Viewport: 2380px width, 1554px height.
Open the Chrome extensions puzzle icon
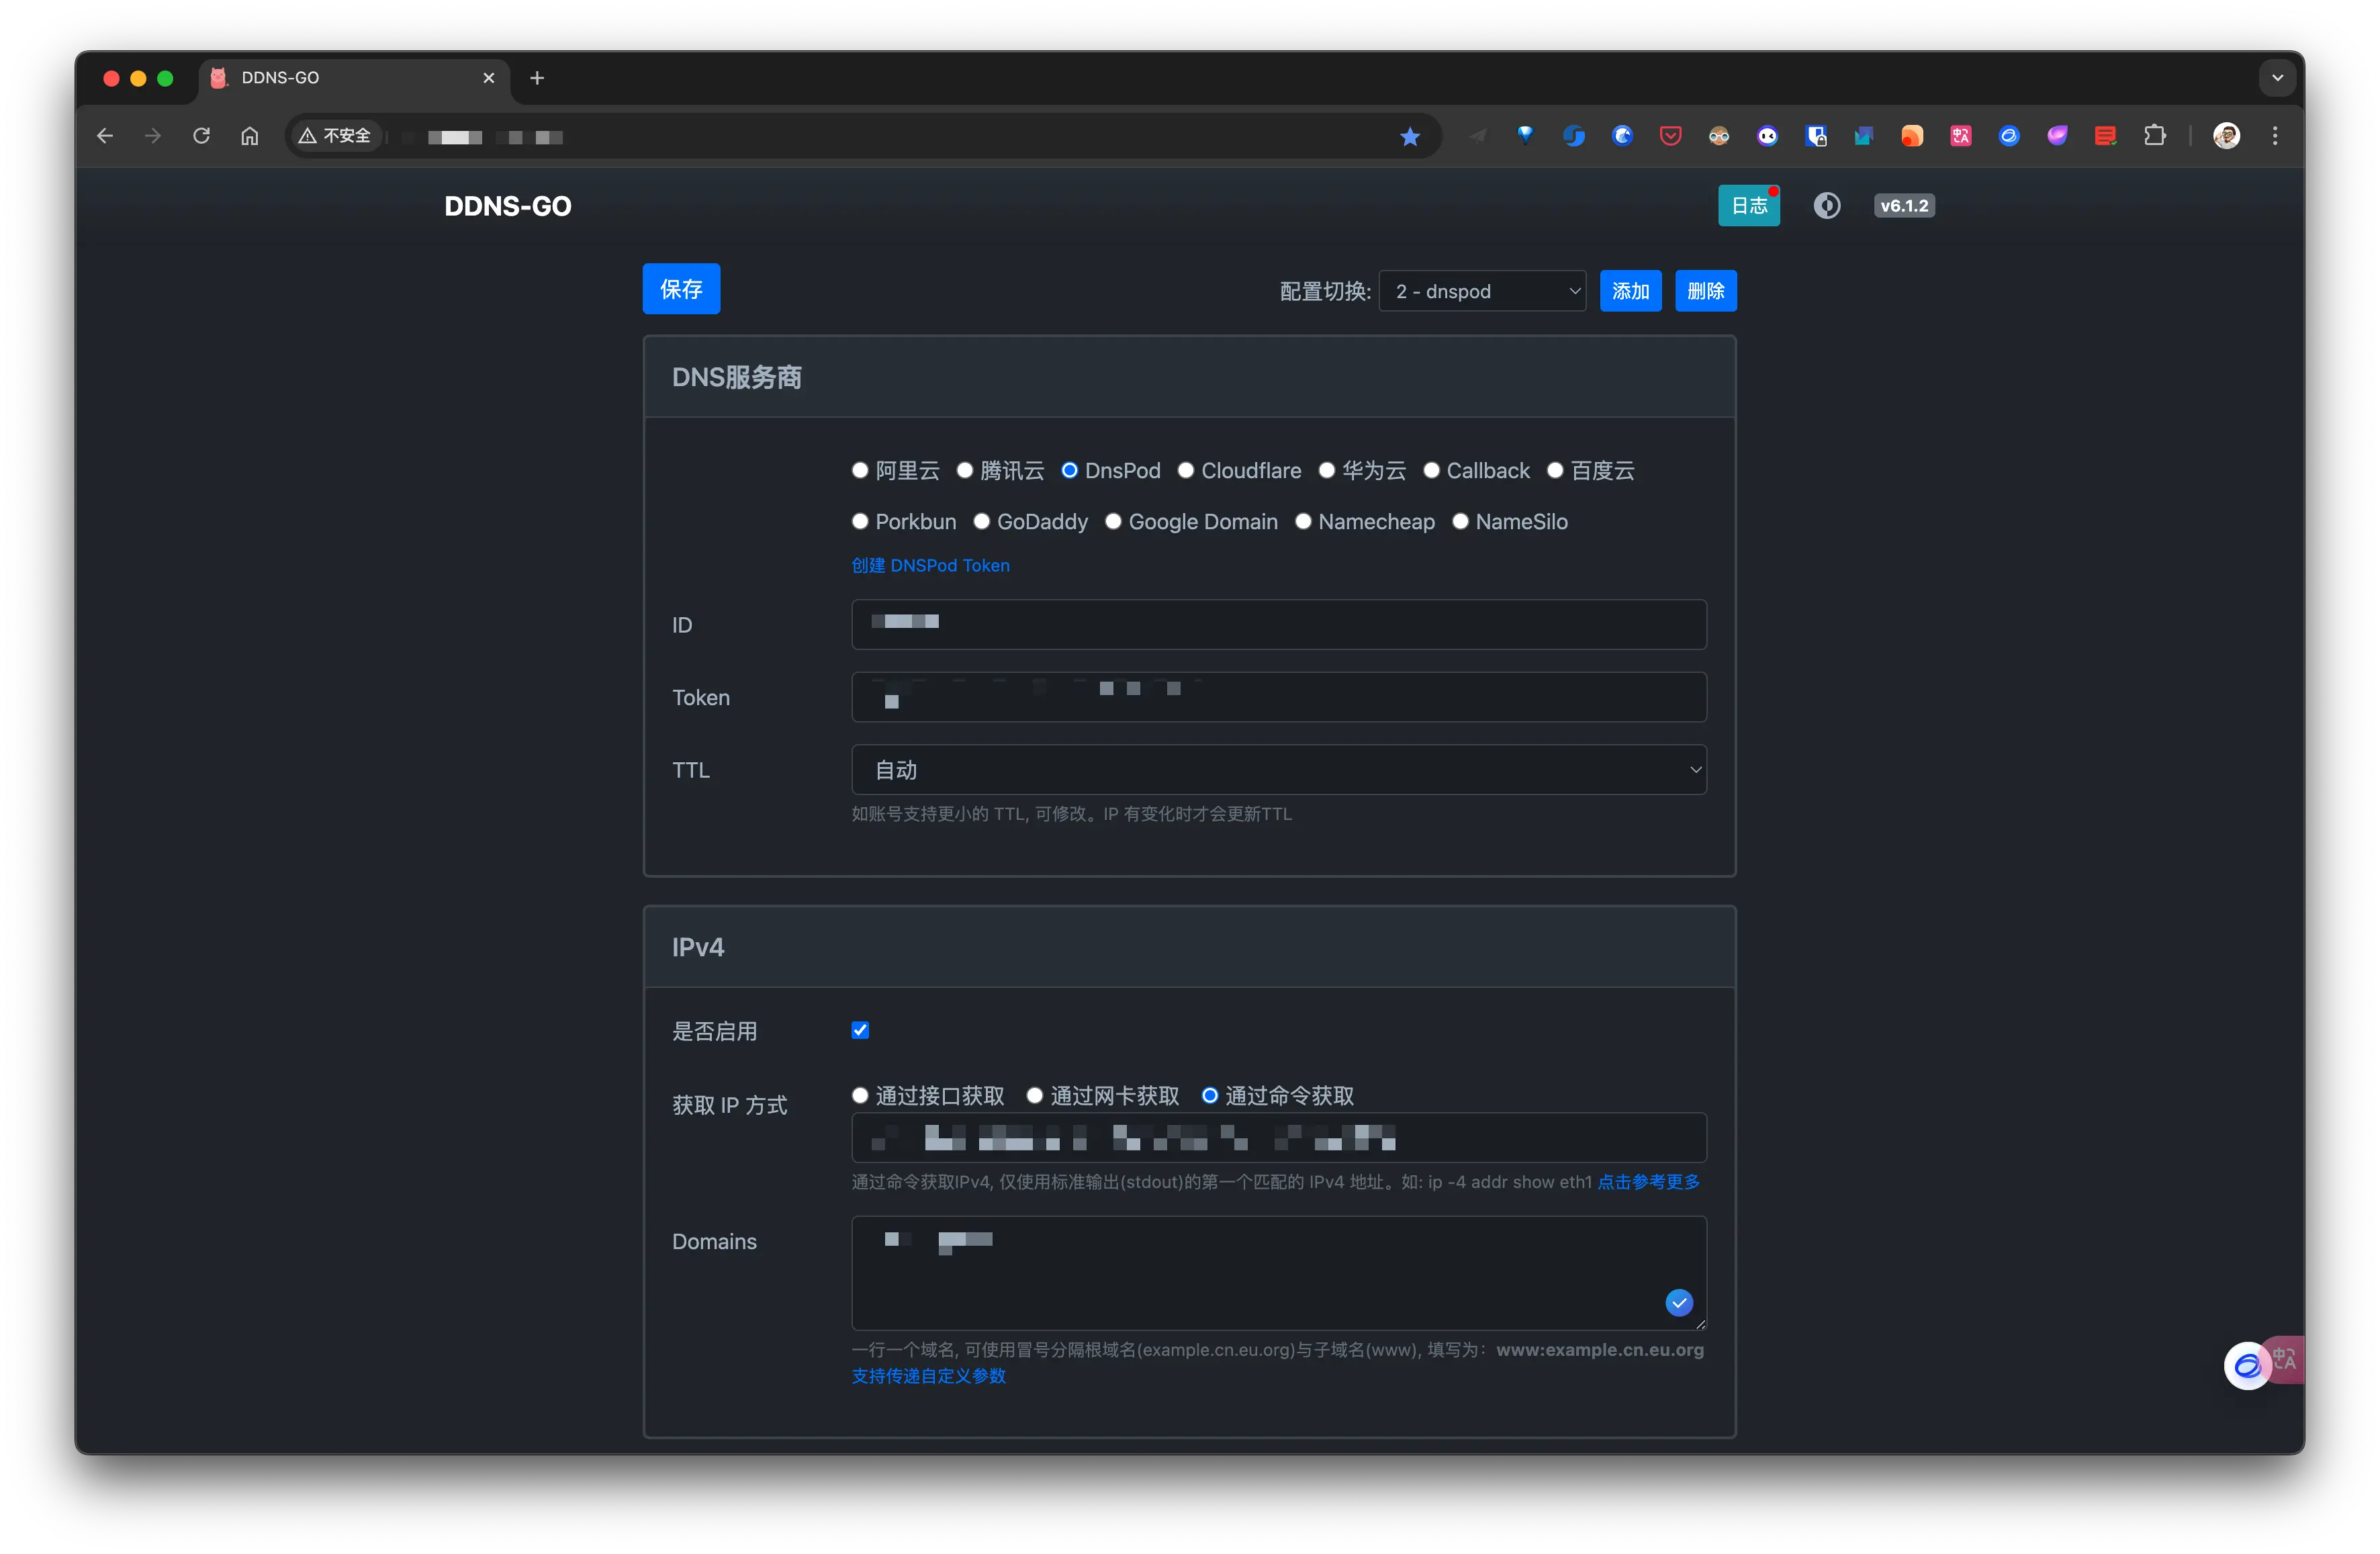click(x=2155, y=136)
